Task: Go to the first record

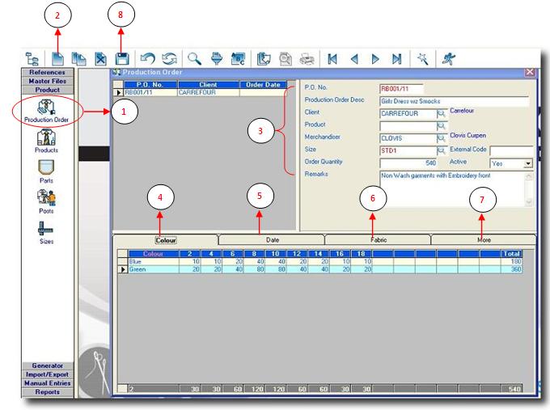Action: (x=332, y=59)
